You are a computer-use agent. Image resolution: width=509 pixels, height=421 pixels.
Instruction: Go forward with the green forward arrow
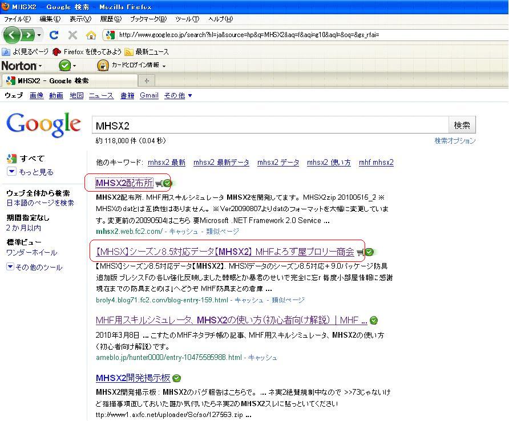click(x=28, y=35)
